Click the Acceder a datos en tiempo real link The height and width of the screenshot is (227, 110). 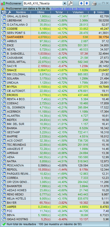71,9
